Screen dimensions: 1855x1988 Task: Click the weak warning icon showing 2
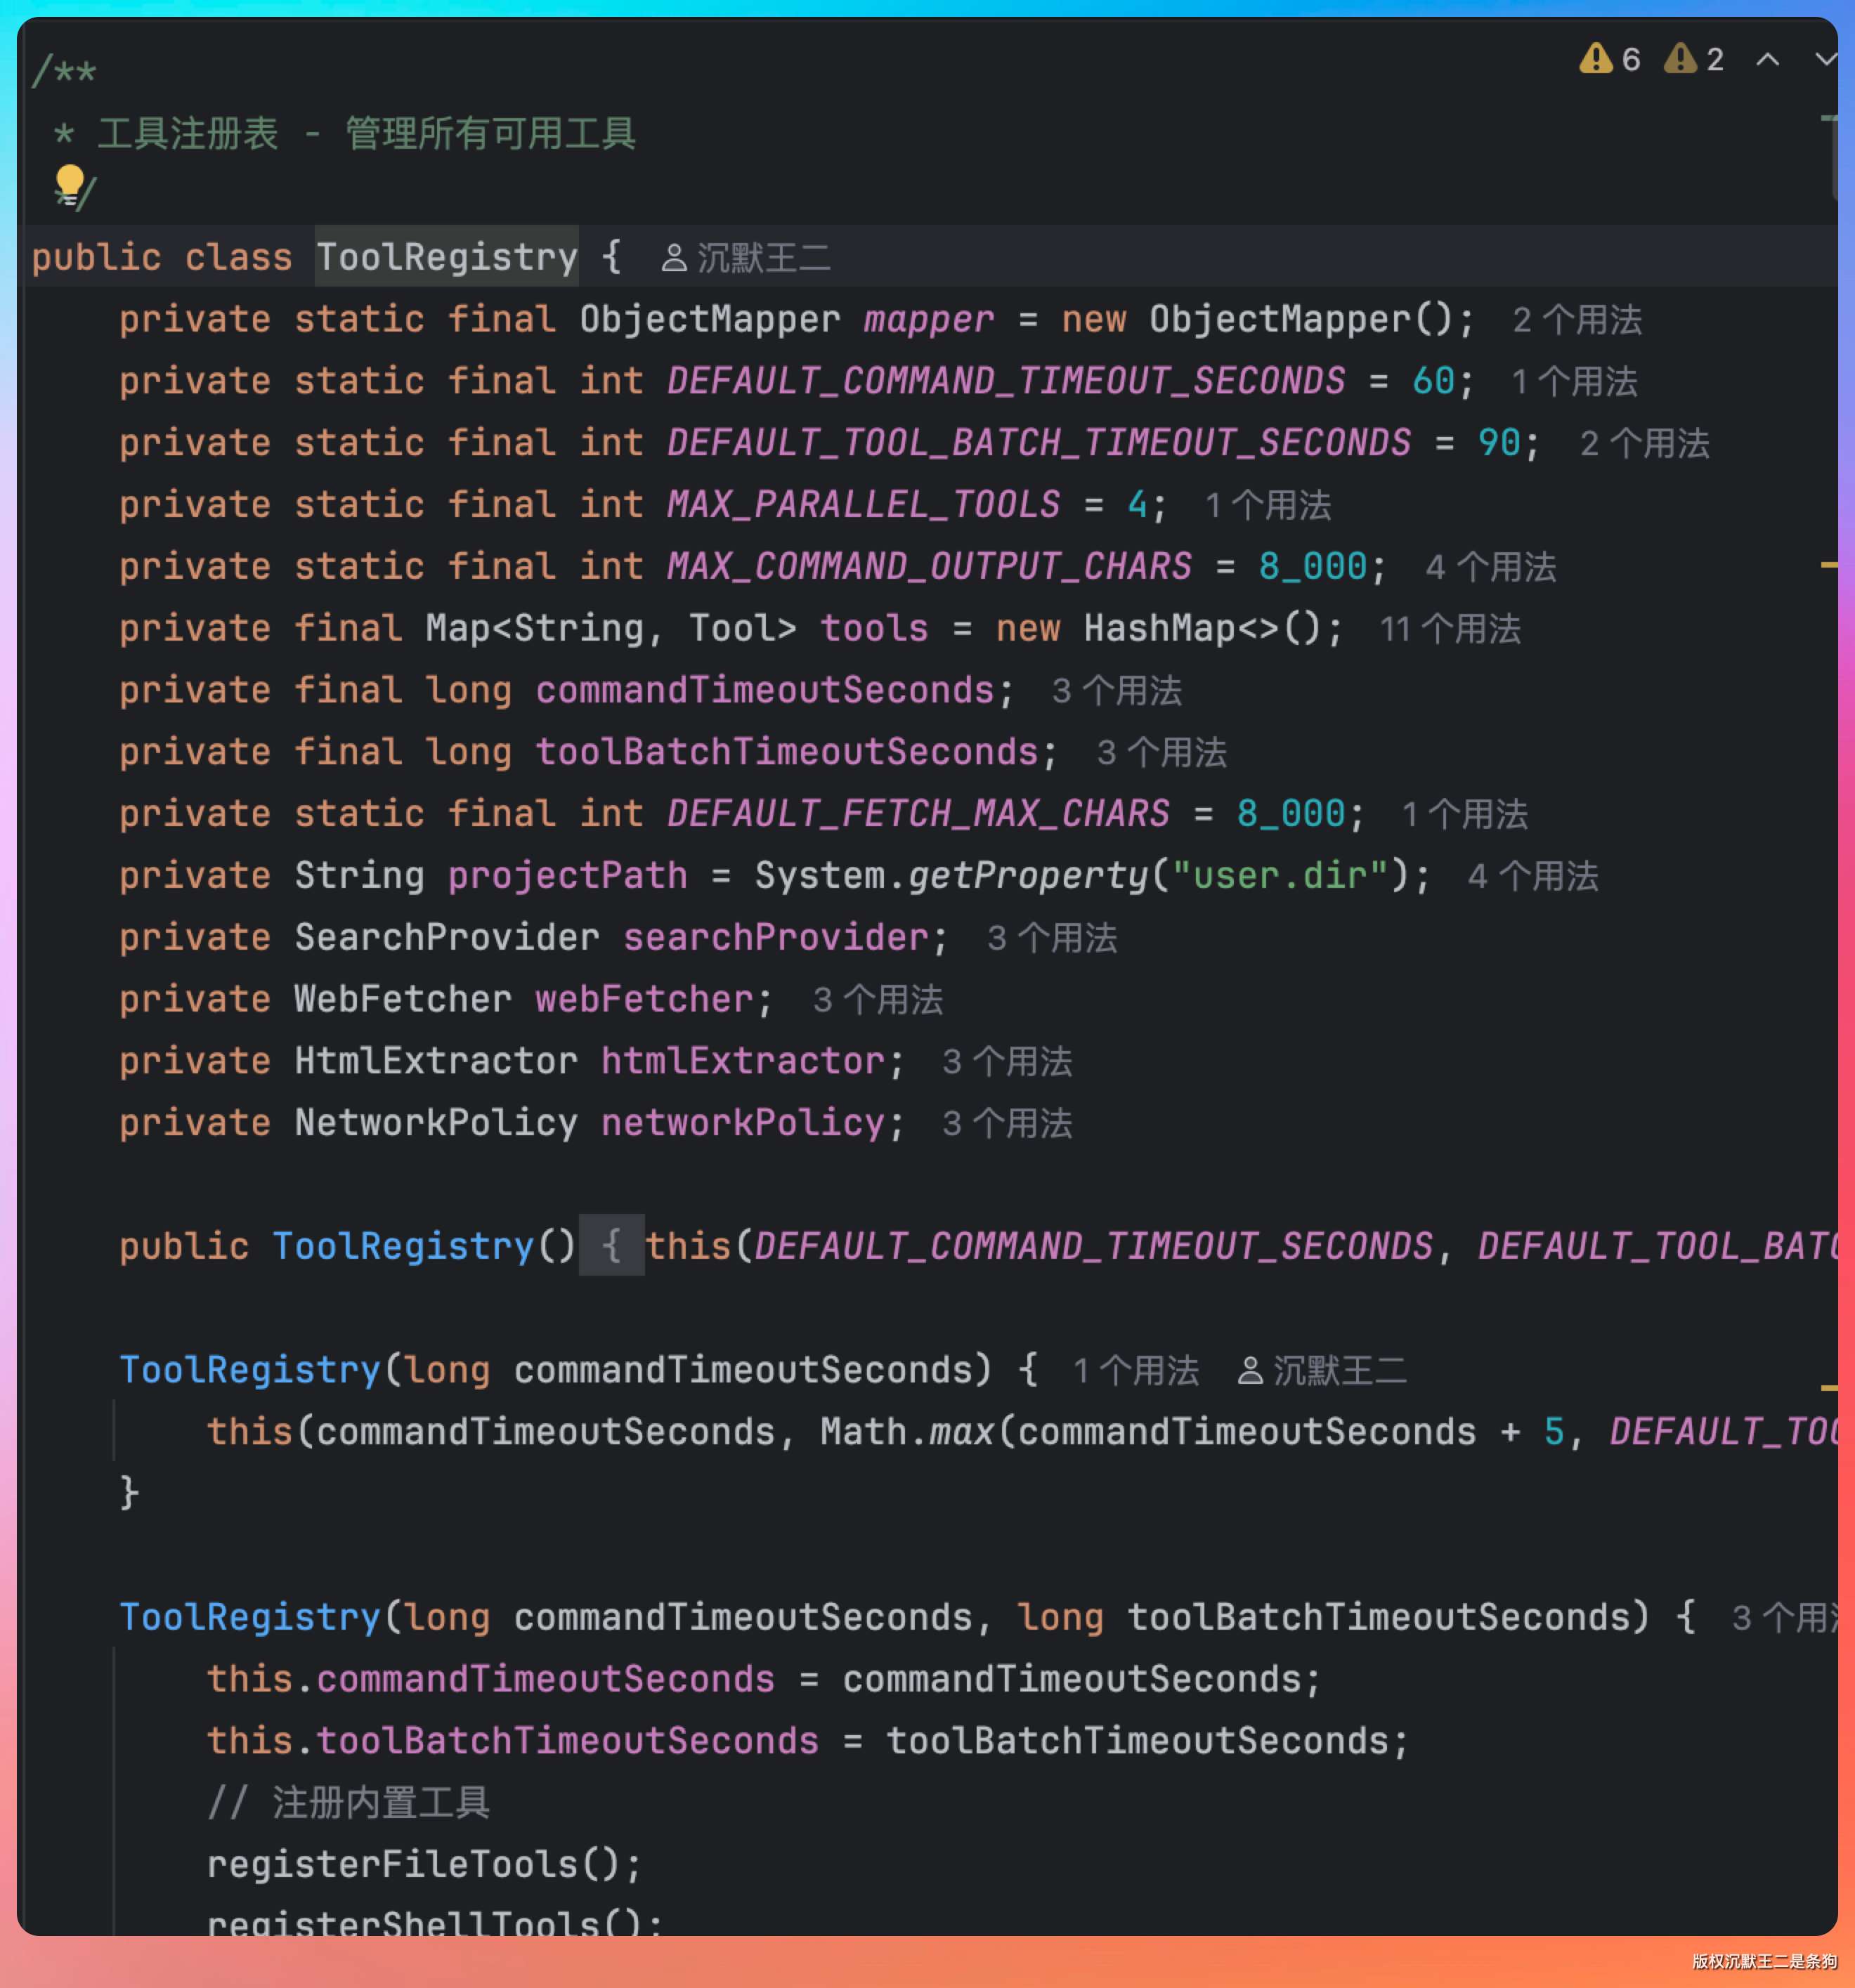point(1680,59)
